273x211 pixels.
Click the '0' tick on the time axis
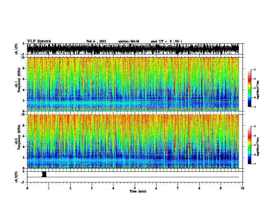point(27,188)
